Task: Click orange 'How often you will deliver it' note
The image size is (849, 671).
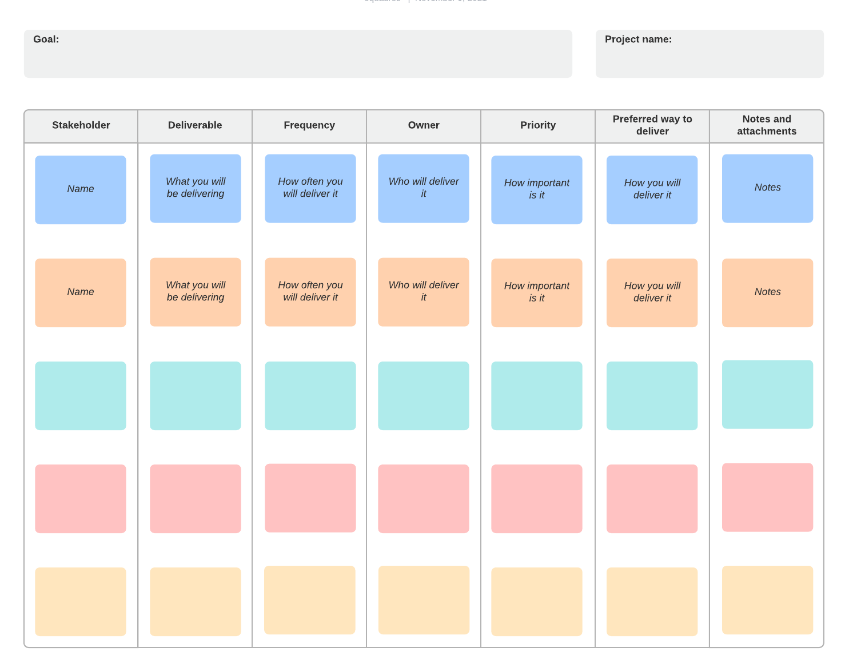Action: [310, 292]
